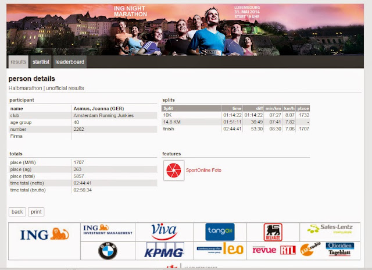Viewport: 372px width, 270px height.
Task: Switch to the startlist tab
Action: tap(41, 62)
